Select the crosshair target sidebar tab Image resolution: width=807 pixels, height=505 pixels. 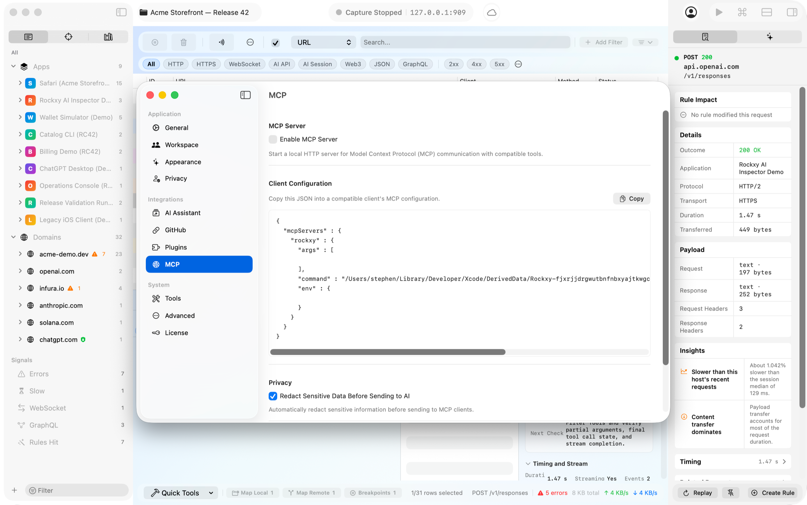(68, 37)
